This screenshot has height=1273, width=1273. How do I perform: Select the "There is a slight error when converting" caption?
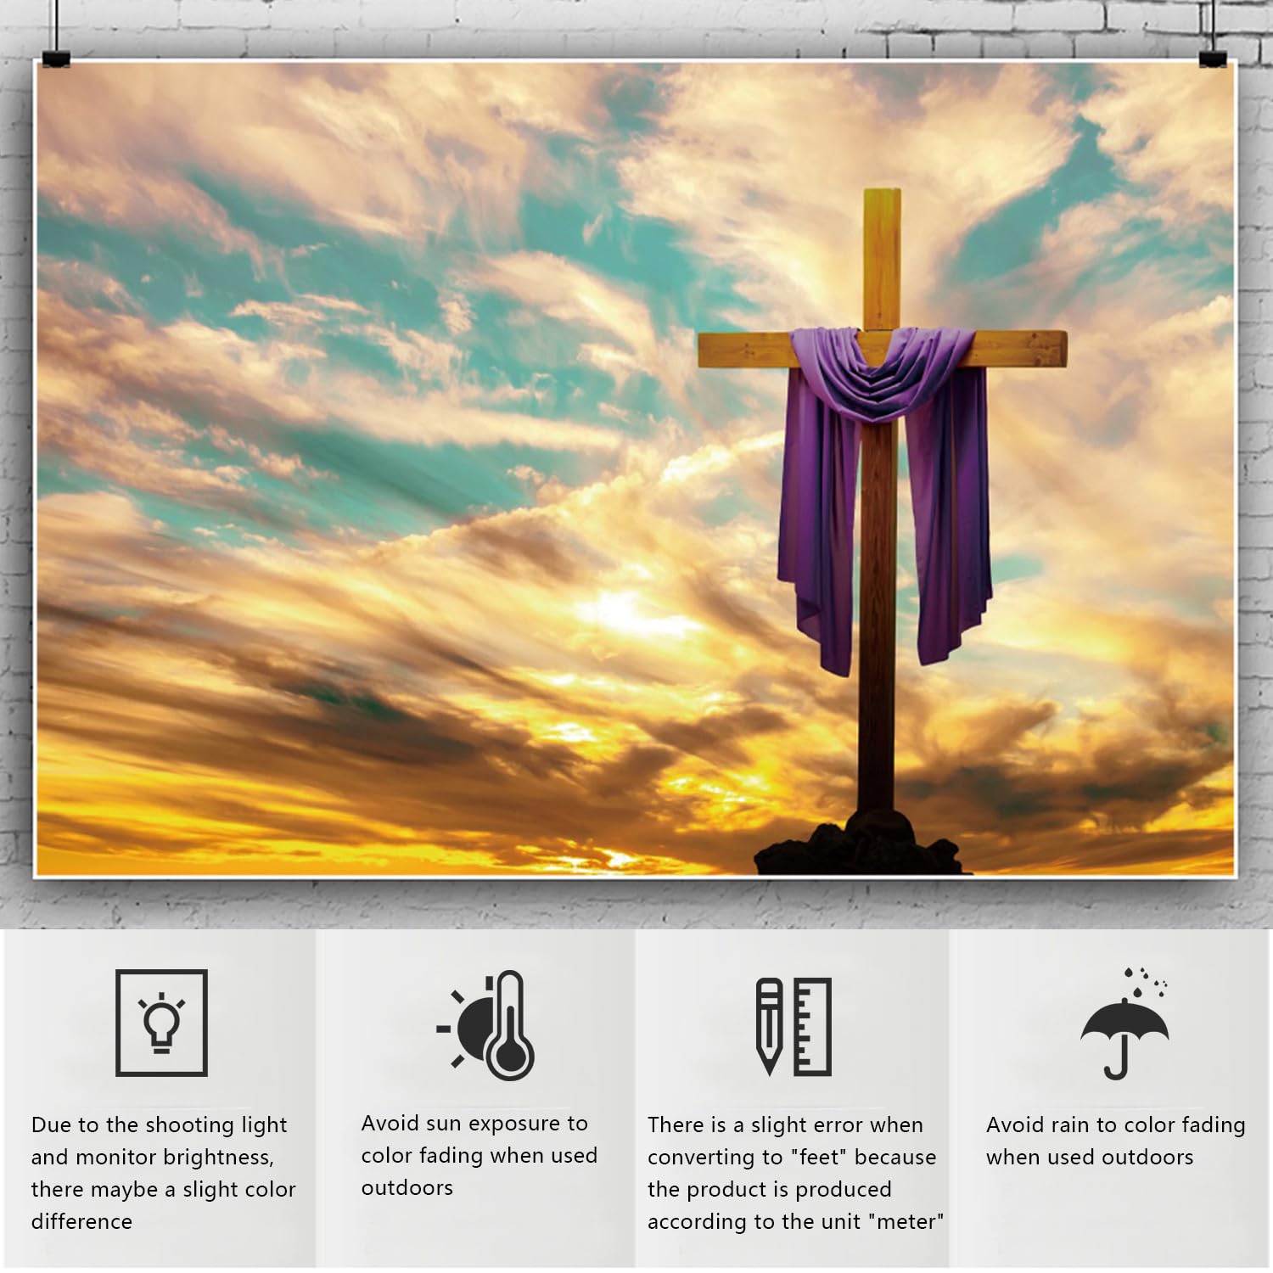pos(796,1173)
